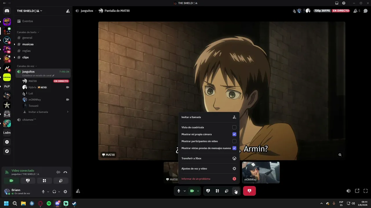Open THE SHIELD server dropdown menu
The width and height of the screenshot is (371, 208).
[30, 11]
